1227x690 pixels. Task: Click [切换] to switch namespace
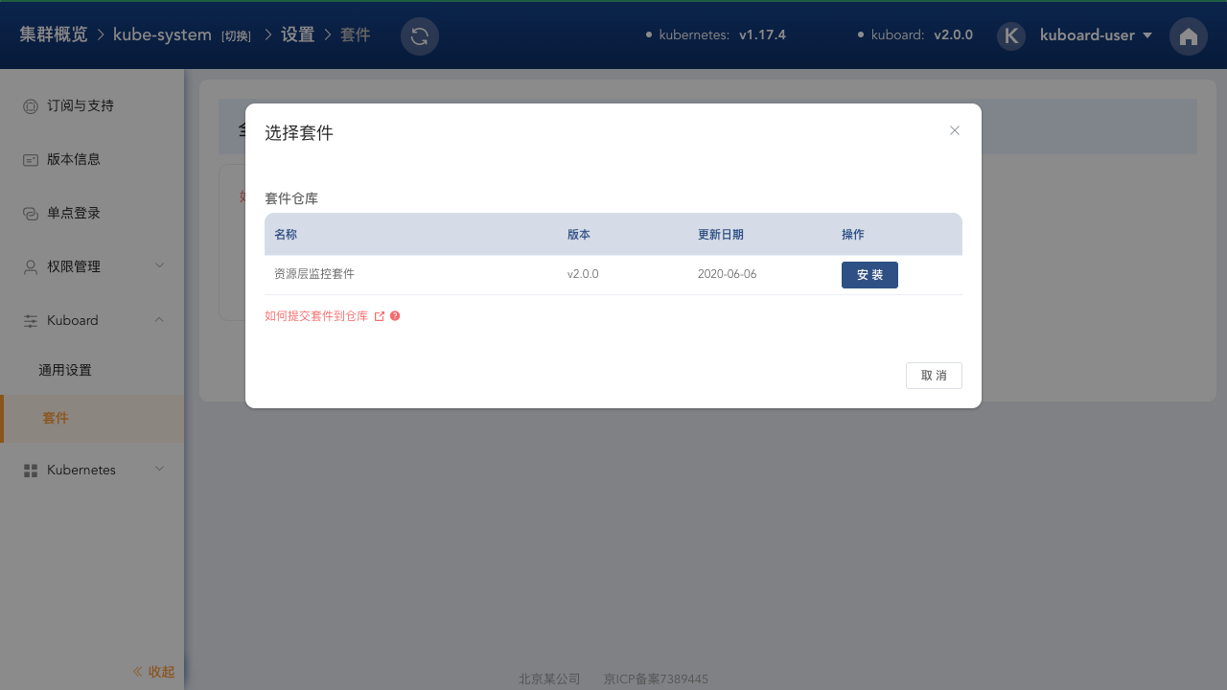click(x=236, y=36)
